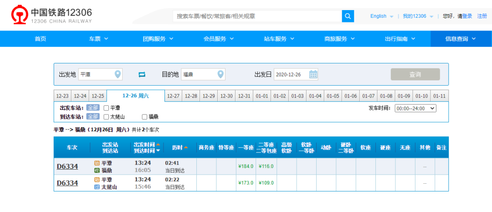The width and height of the screenshot is (492, 212).
Task: Click the 登录 login link
Action: point(467,16)
